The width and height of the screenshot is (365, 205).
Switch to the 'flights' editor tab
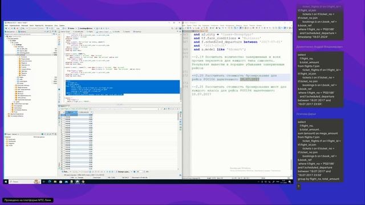90,32
